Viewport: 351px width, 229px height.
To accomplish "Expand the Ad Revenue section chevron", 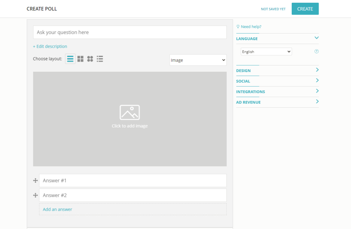I will (317, 101).
